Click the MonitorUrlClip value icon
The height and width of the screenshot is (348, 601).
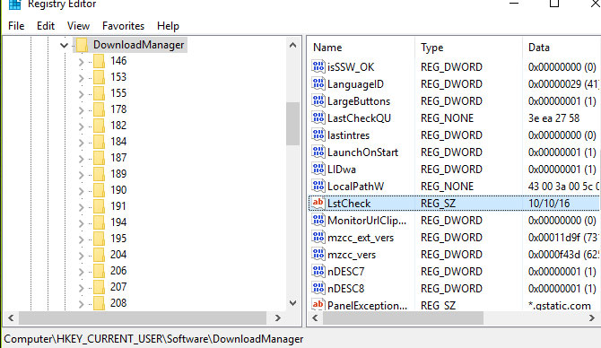tap(318, 220)
